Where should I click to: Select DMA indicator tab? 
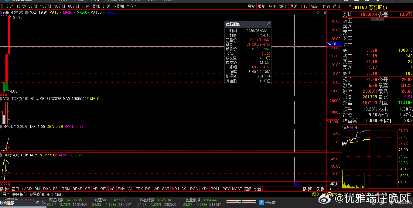(47, 189)
